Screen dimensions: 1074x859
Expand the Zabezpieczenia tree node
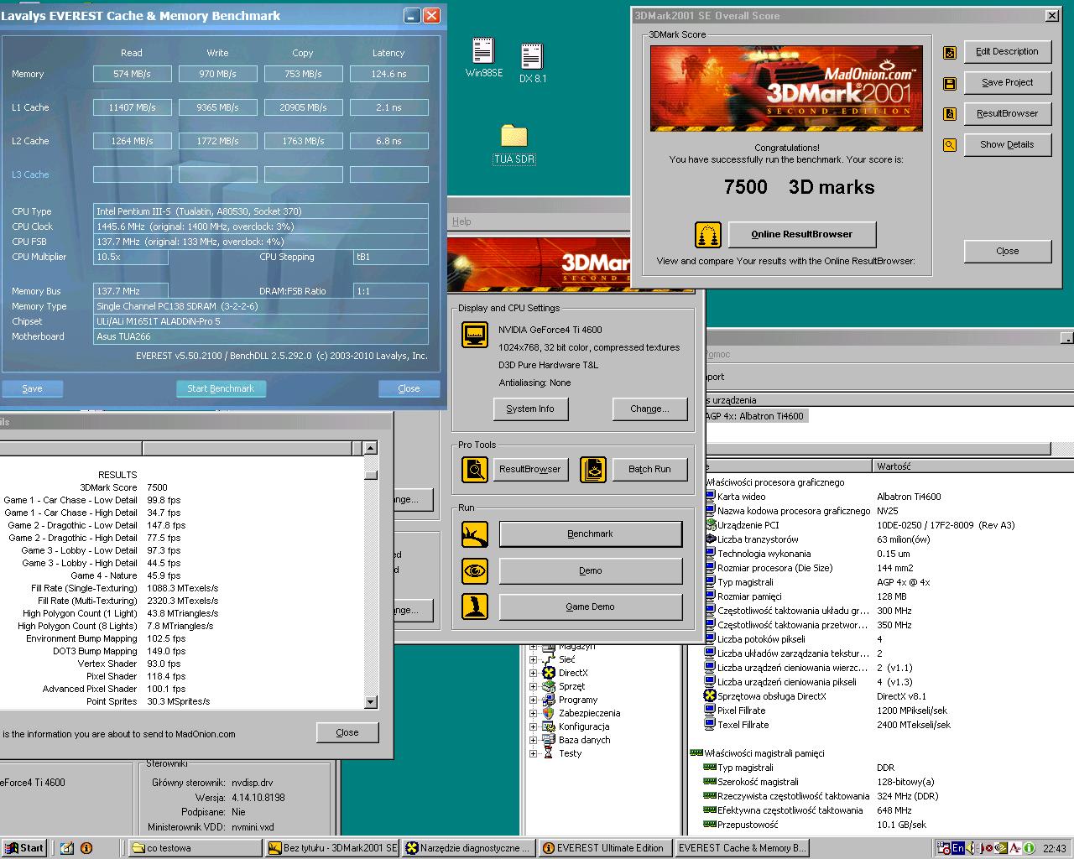coord(533,713)
